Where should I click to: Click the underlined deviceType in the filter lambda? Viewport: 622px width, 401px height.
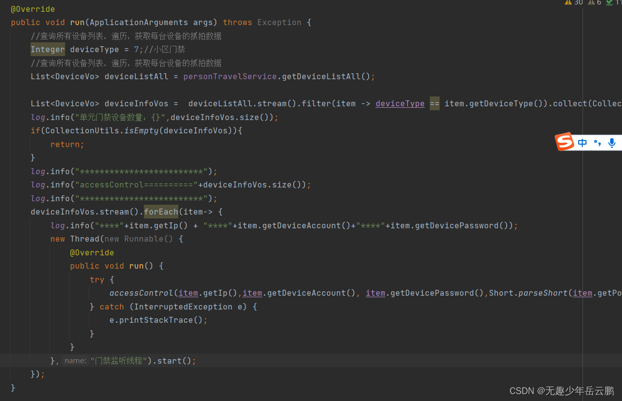coord(400,103)
